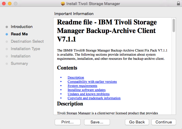Jump to Installing software updates link
Image resolution: width=182 pixels, height=129 pixels.
pyautogui.click(x=86, y=90)
